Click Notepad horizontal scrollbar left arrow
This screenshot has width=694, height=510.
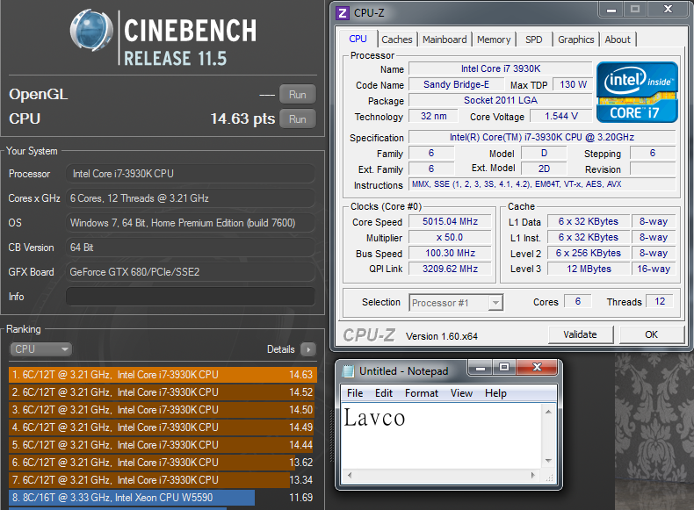pos(350,476)
